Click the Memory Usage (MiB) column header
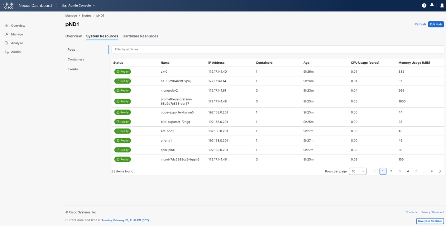The height and width of the screenshot is (226, 446). click(414, 63)
